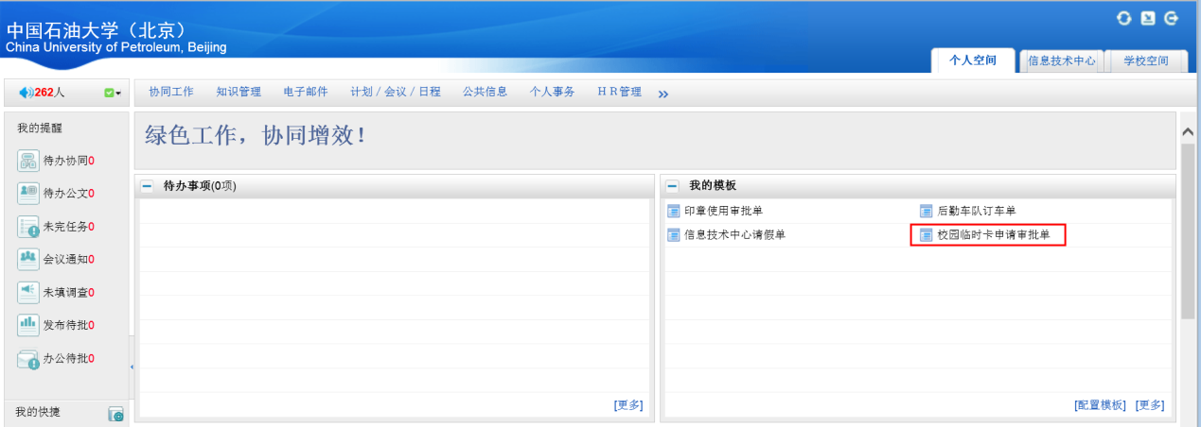Collapse the 我的模板 panel
This screenshot has width=1201, height=427.
[x=671, y=186]
